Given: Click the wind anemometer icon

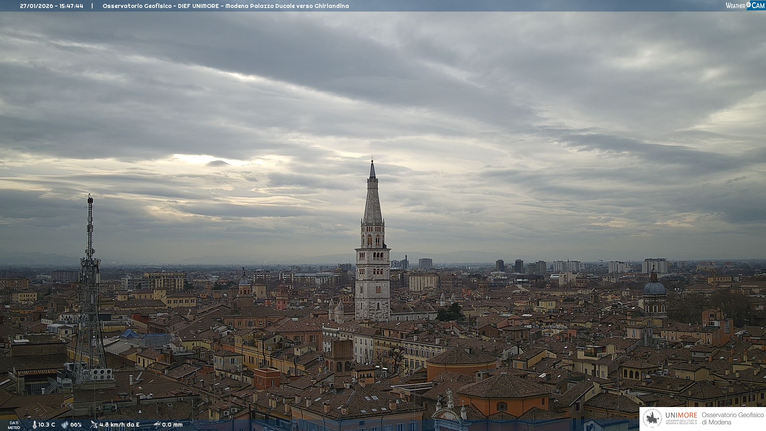Looking at the screenshot, I should point(94,425).
